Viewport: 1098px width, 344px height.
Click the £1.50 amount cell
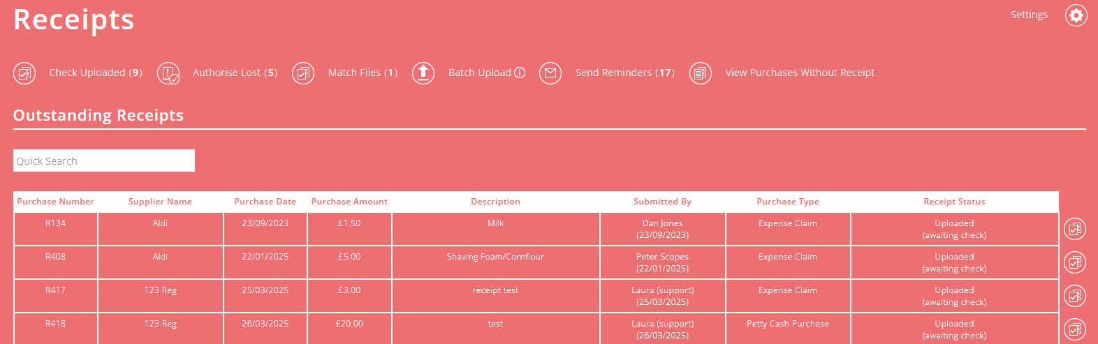[349, 229]
